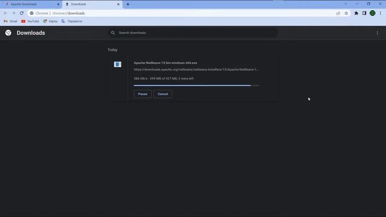Open the Chrome three-dot main menu
The width and height of the screenshot is (386, 217).
[x=381, y=13]
